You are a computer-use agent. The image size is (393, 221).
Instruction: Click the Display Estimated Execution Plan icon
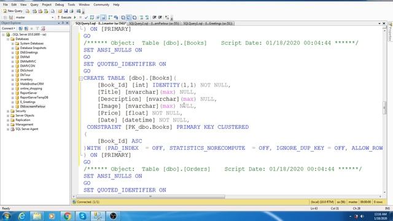pyautogui.click(x=92, y=17)
